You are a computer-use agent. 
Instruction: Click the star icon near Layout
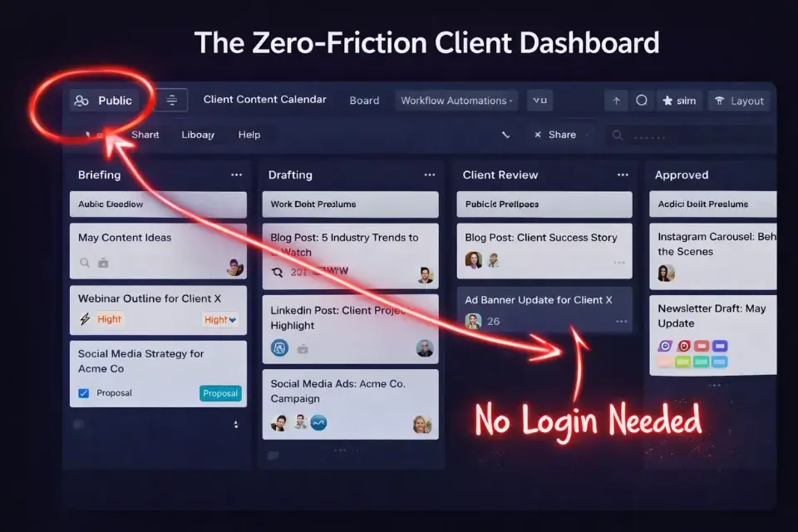click(x=666, y=100)
